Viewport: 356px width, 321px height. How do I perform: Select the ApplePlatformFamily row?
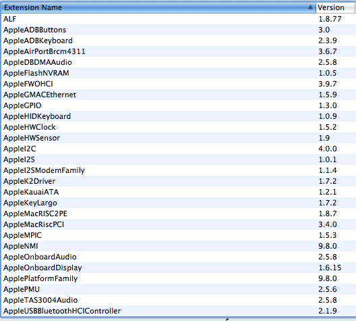(179, 278)
